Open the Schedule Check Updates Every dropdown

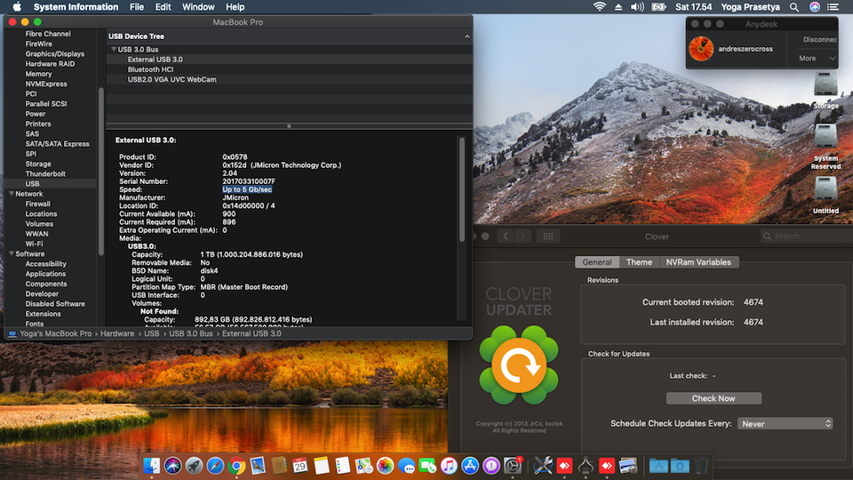[785, 424]
